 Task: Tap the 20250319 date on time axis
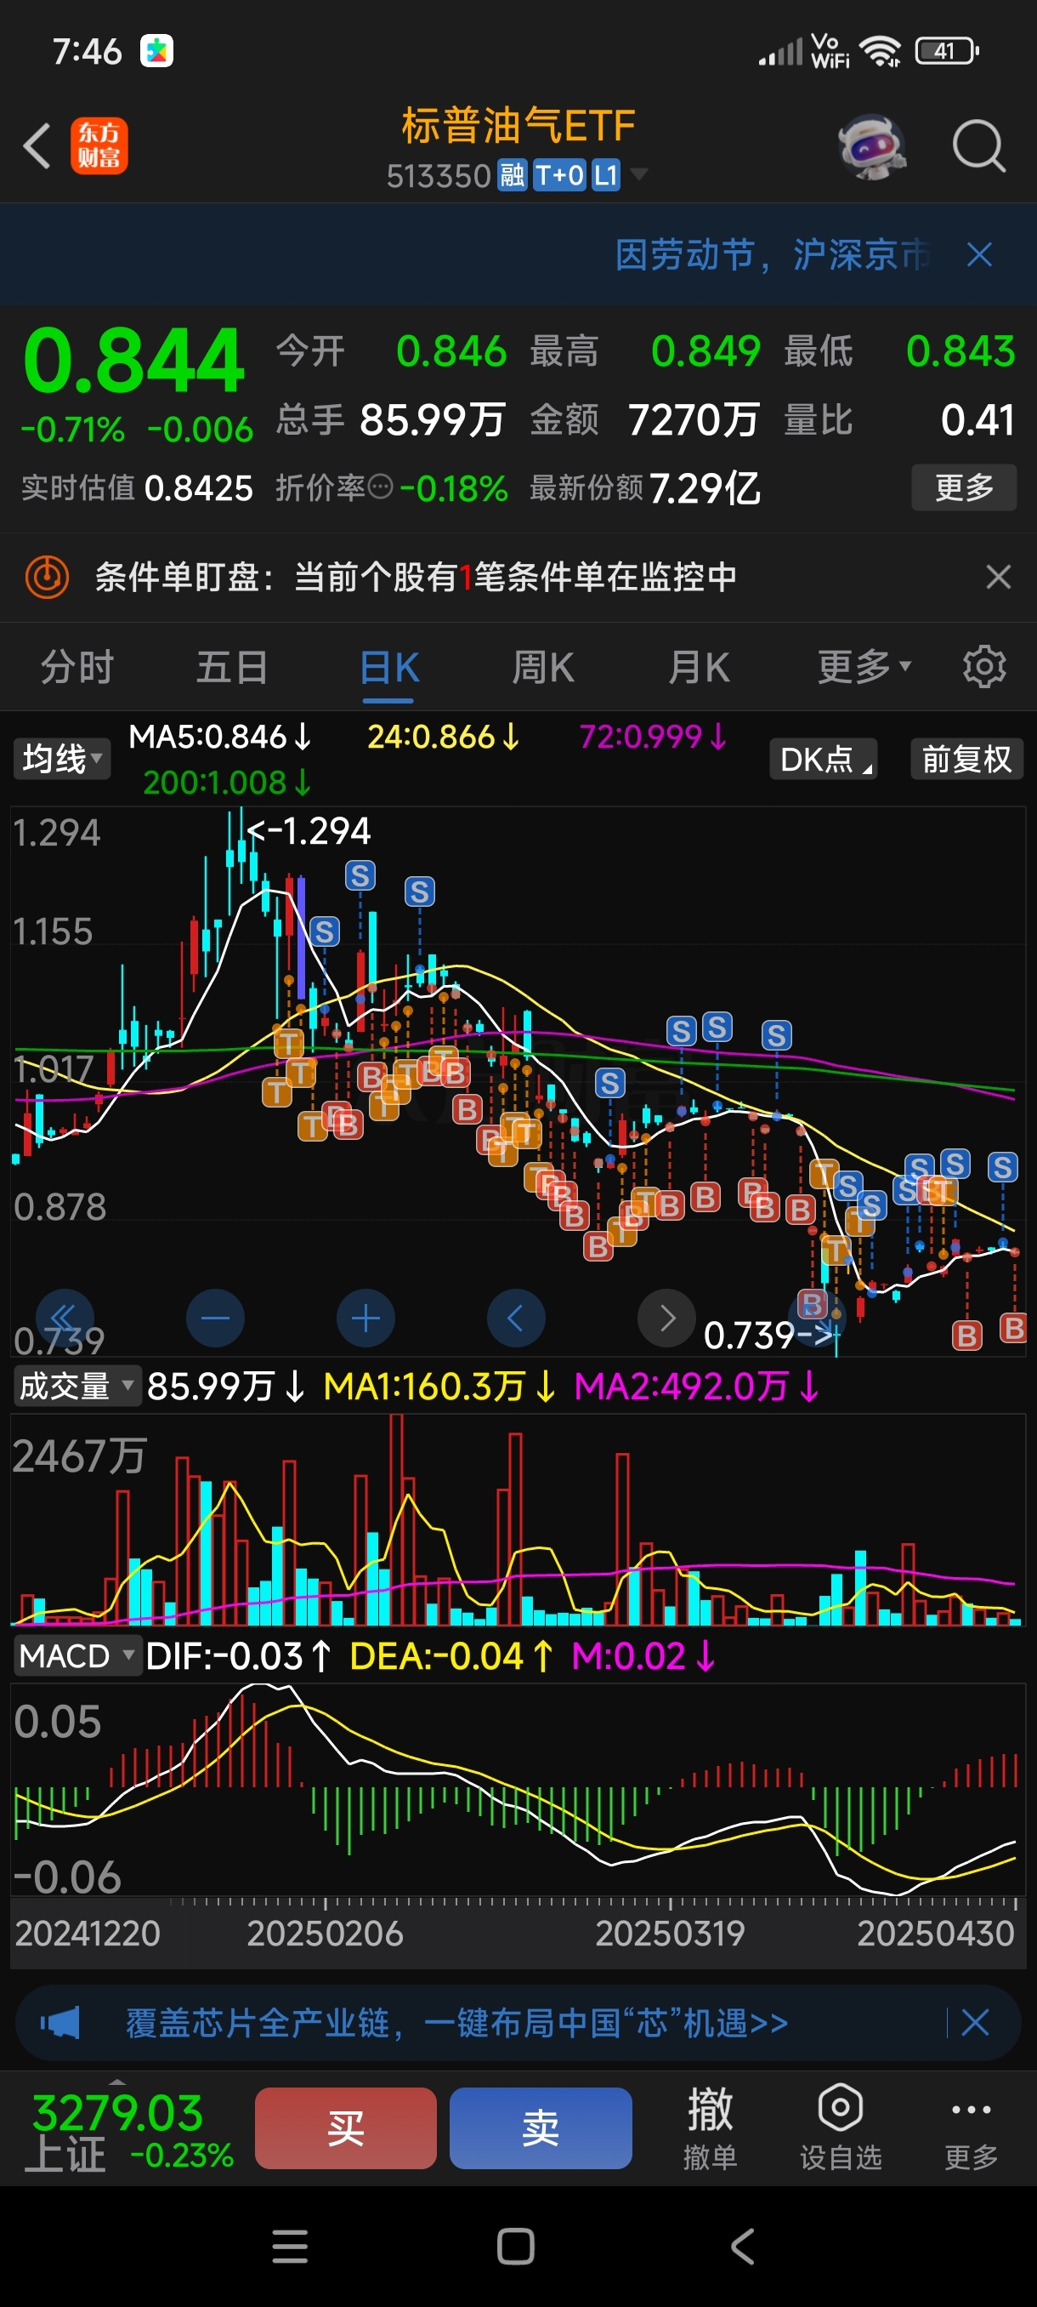click(x=670, y=1933)
